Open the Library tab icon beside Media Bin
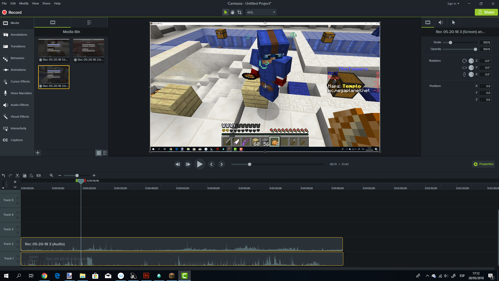Image resolution: width=499 pixels, height=281 pixels. [x=89, y=22]
